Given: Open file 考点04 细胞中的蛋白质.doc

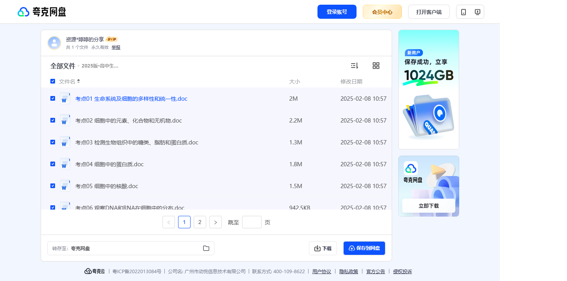Looking at the screenshot, I should click(109, 164).
